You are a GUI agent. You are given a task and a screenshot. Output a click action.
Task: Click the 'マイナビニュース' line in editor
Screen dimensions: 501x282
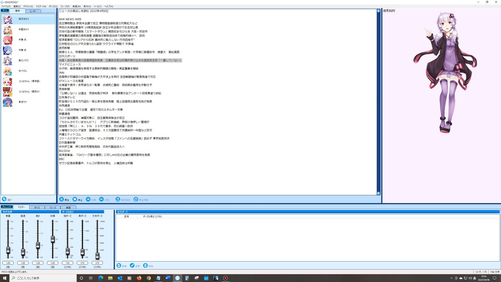click(x=69, y=64)
